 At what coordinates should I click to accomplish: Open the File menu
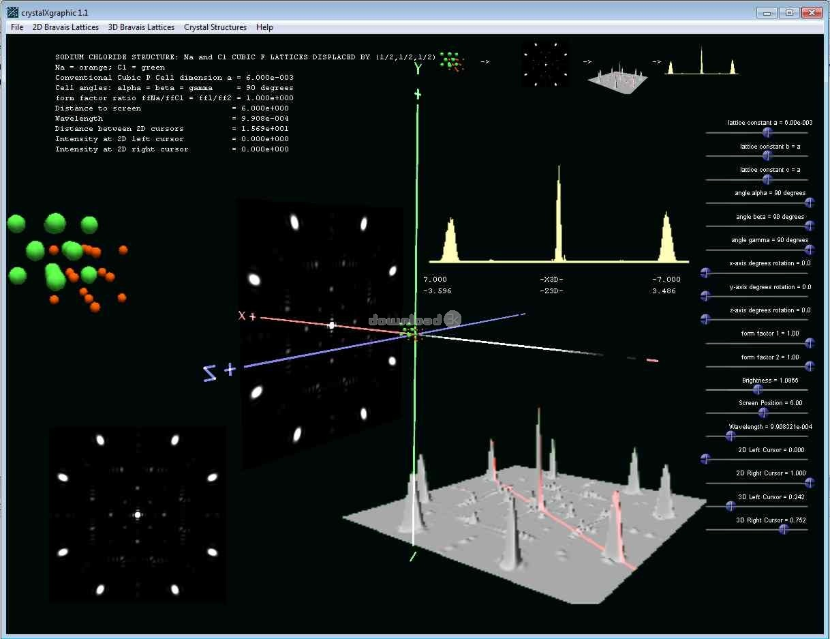tap(17, 27)
